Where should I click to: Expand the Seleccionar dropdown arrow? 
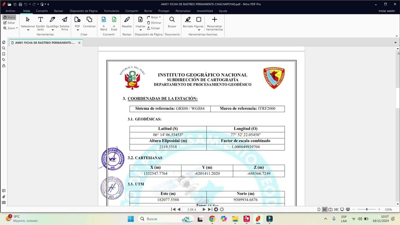[x=28, y=30]
